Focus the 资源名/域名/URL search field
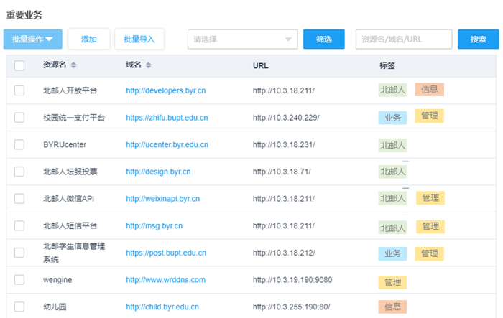 [403, 39]
